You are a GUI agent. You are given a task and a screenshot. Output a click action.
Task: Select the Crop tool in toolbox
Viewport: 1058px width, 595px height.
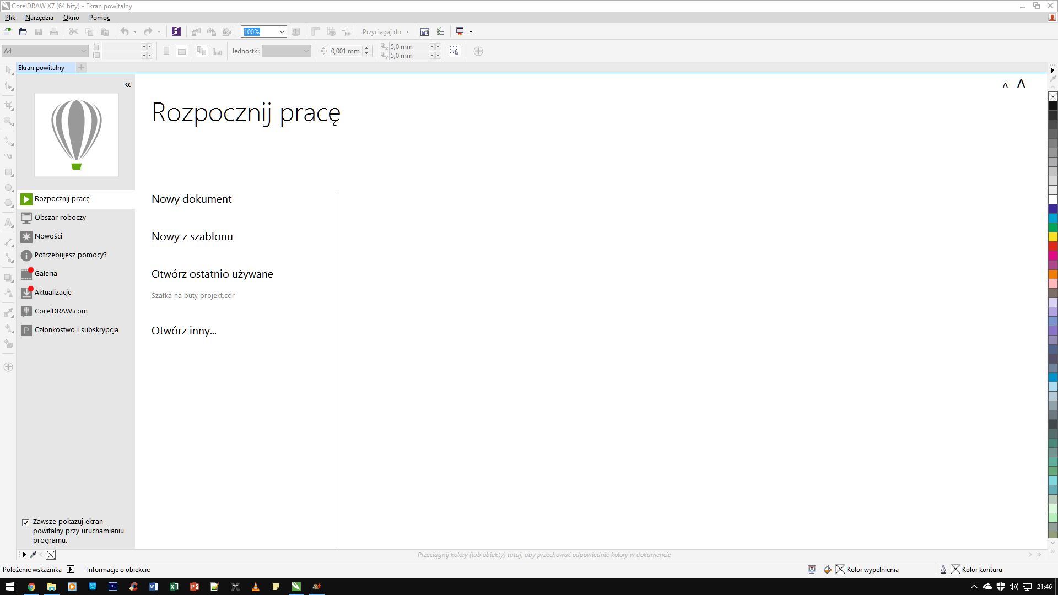coord(8,105)
